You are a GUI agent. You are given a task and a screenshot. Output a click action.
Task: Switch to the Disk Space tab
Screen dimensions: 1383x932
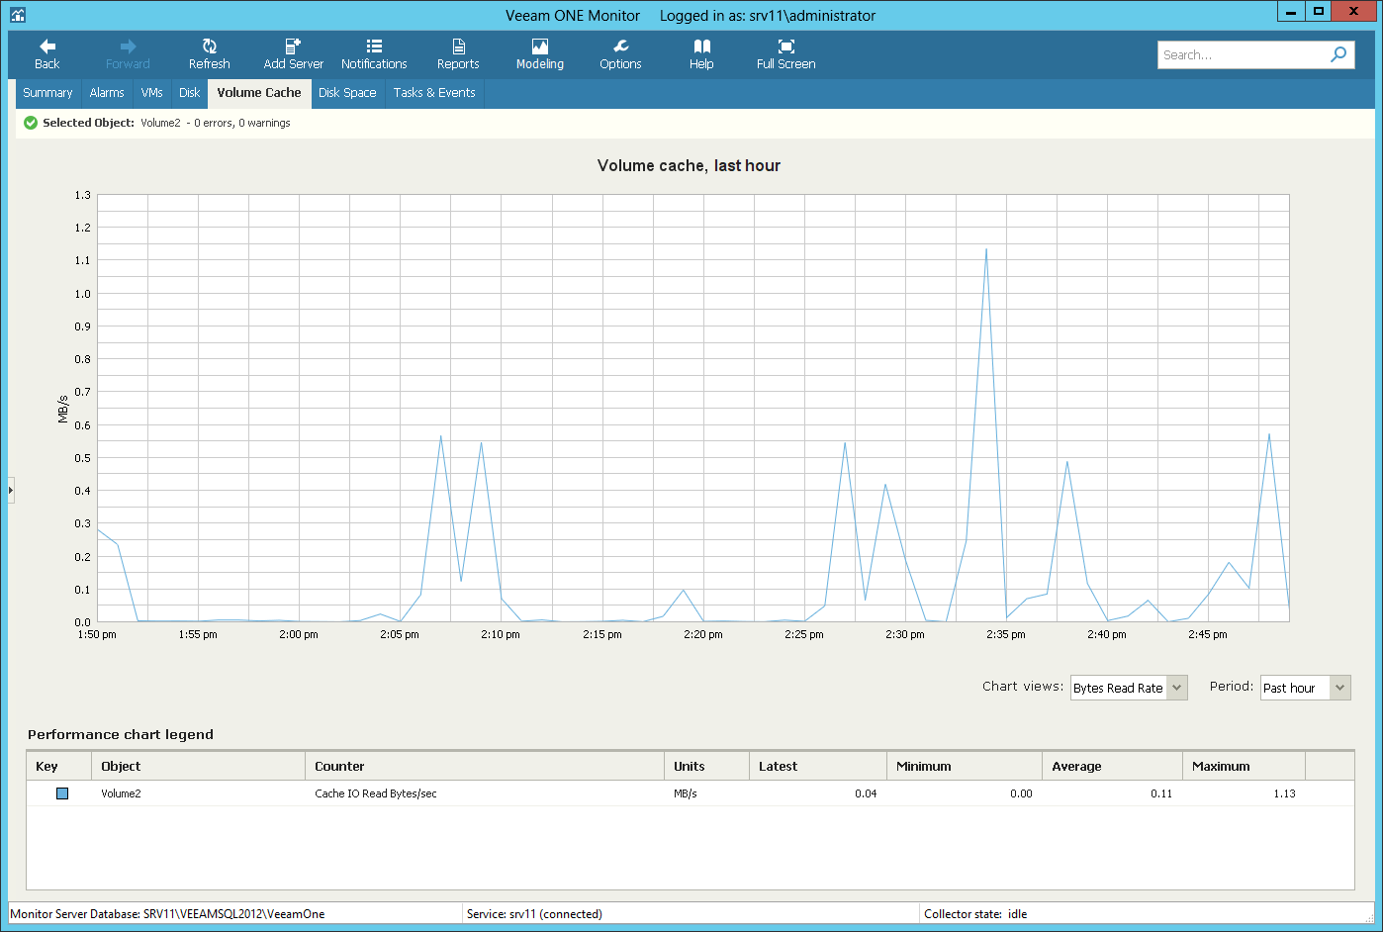click(x=347, y=93)
